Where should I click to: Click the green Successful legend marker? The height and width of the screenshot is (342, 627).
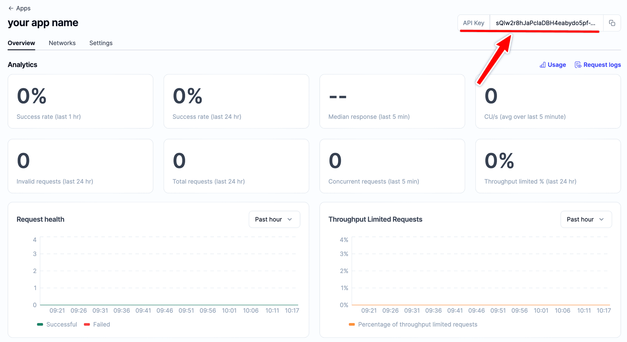[40, 324]
